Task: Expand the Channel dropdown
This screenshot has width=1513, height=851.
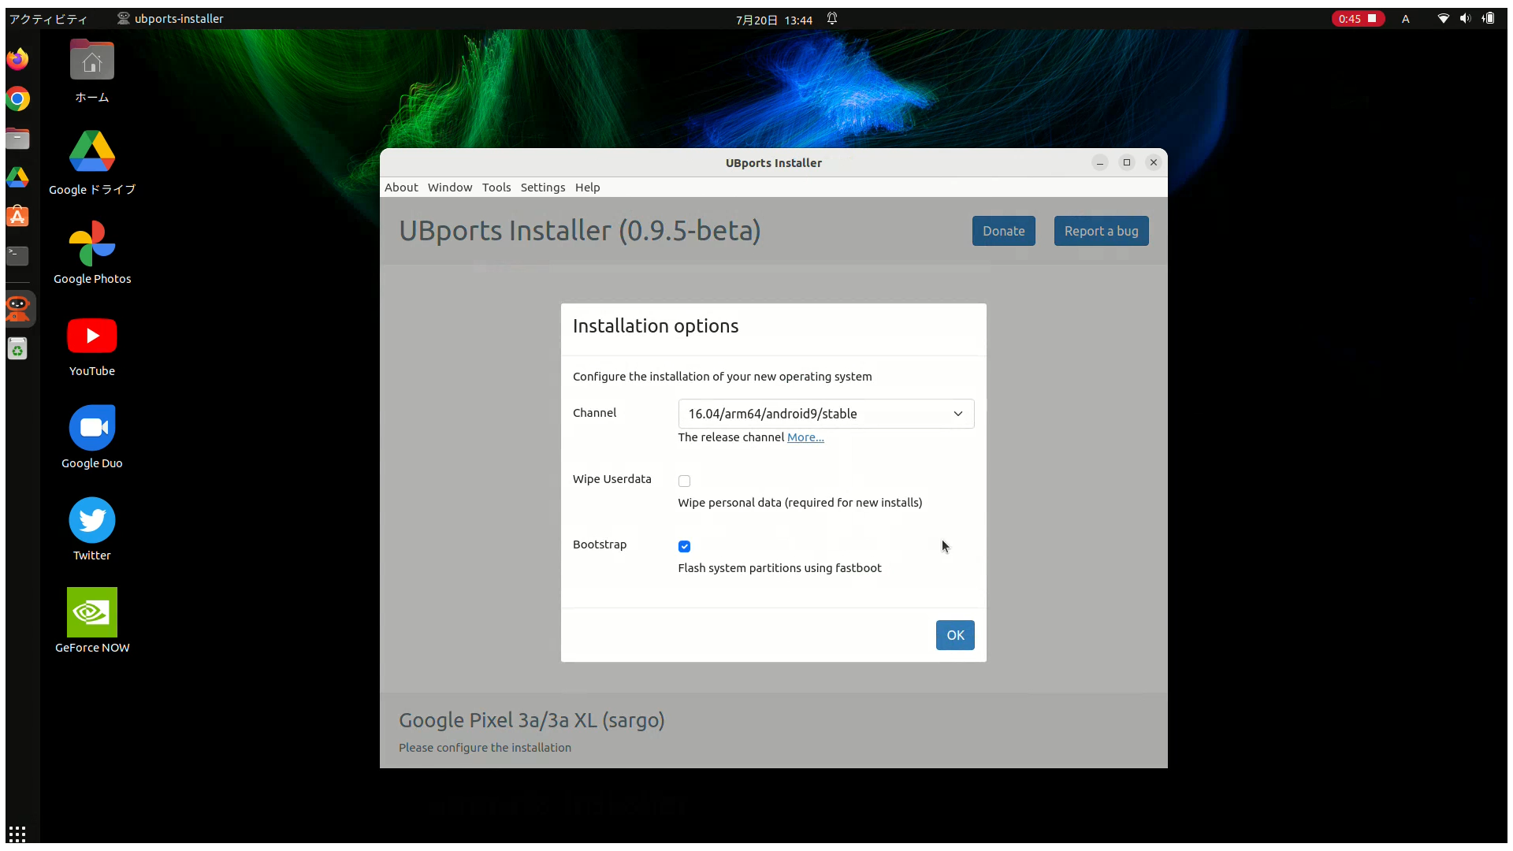Action: [x=826, y=414]
